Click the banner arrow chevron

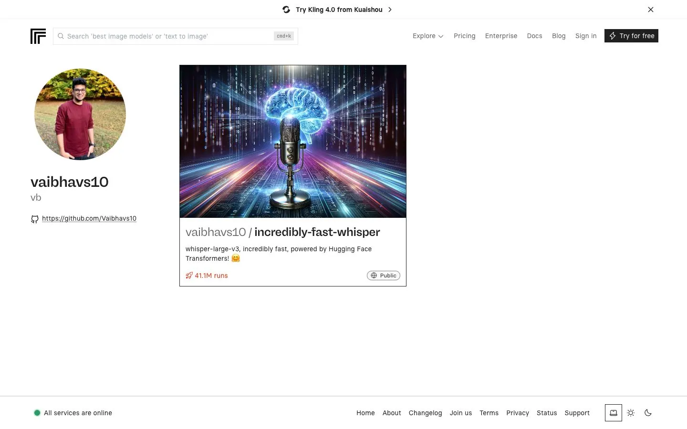(390, 10)
